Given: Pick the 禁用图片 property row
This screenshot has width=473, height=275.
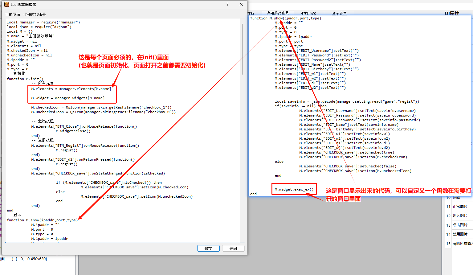Looking at the screenshot, I should (460, 234).
